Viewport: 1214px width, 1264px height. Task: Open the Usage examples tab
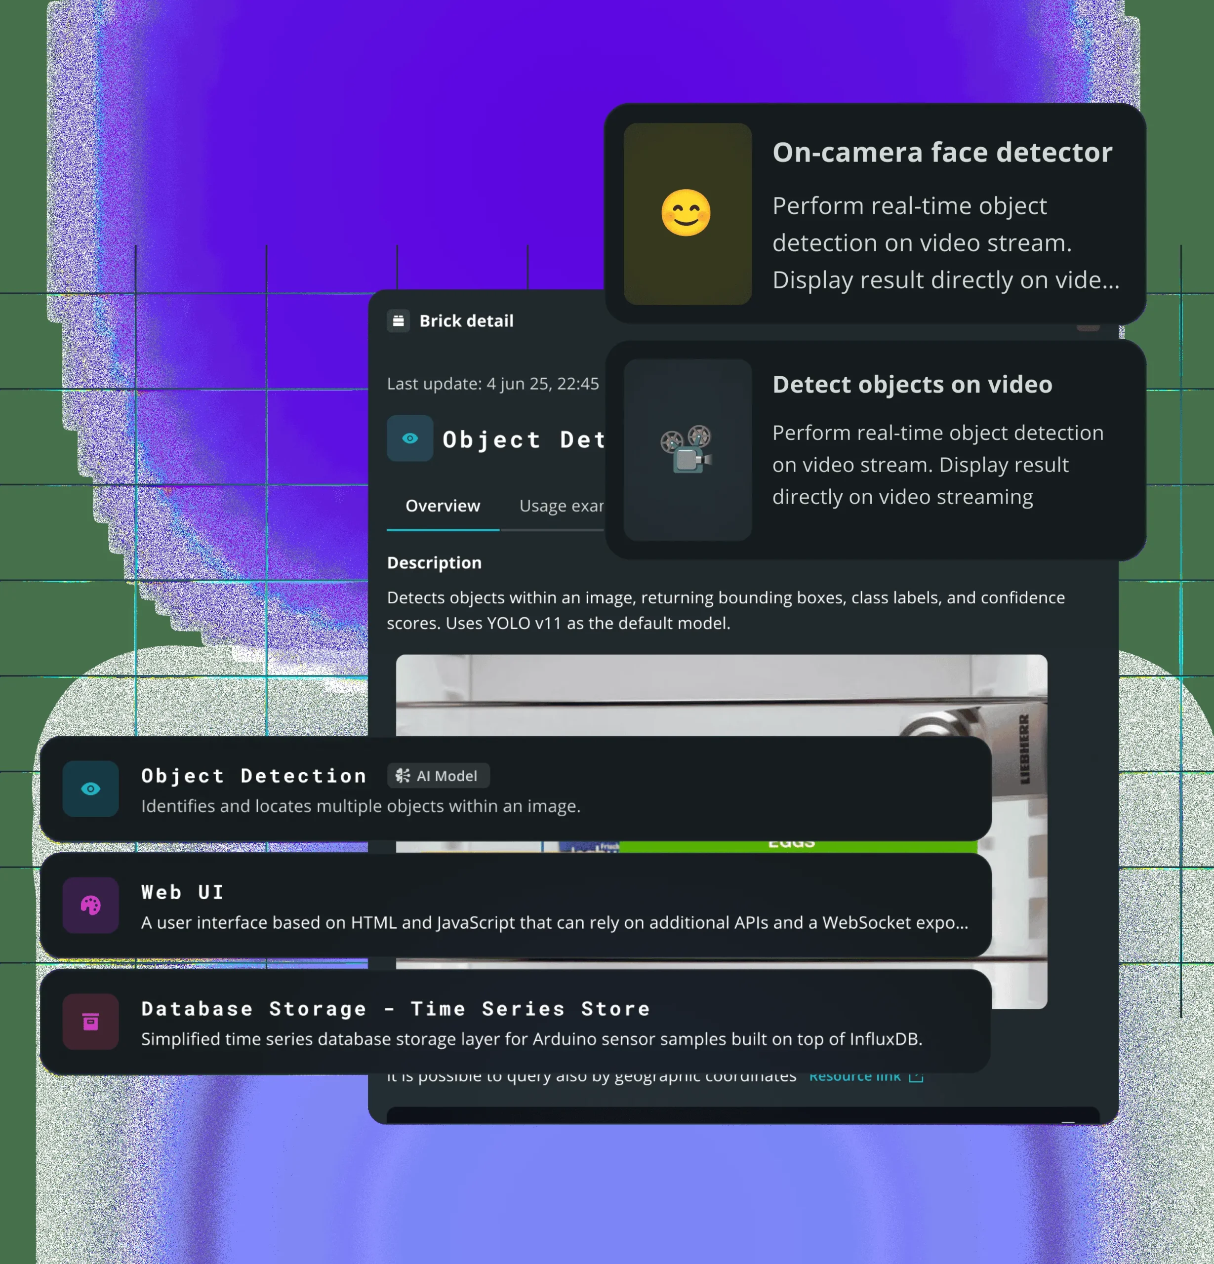[561, 506]
